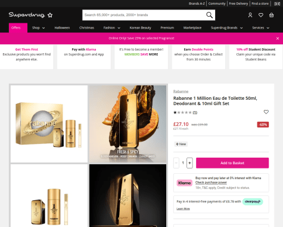View the Rabanne gift box product image
This screenshot has width=283, height=227.
tap(49, 124)
